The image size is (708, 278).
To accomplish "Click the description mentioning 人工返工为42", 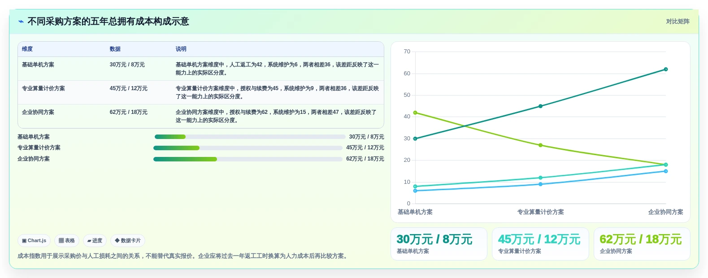I will 277,69.
